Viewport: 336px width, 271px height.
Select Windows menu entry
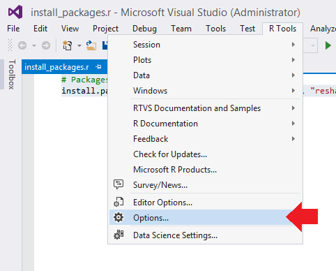click(x=206, y=91)
